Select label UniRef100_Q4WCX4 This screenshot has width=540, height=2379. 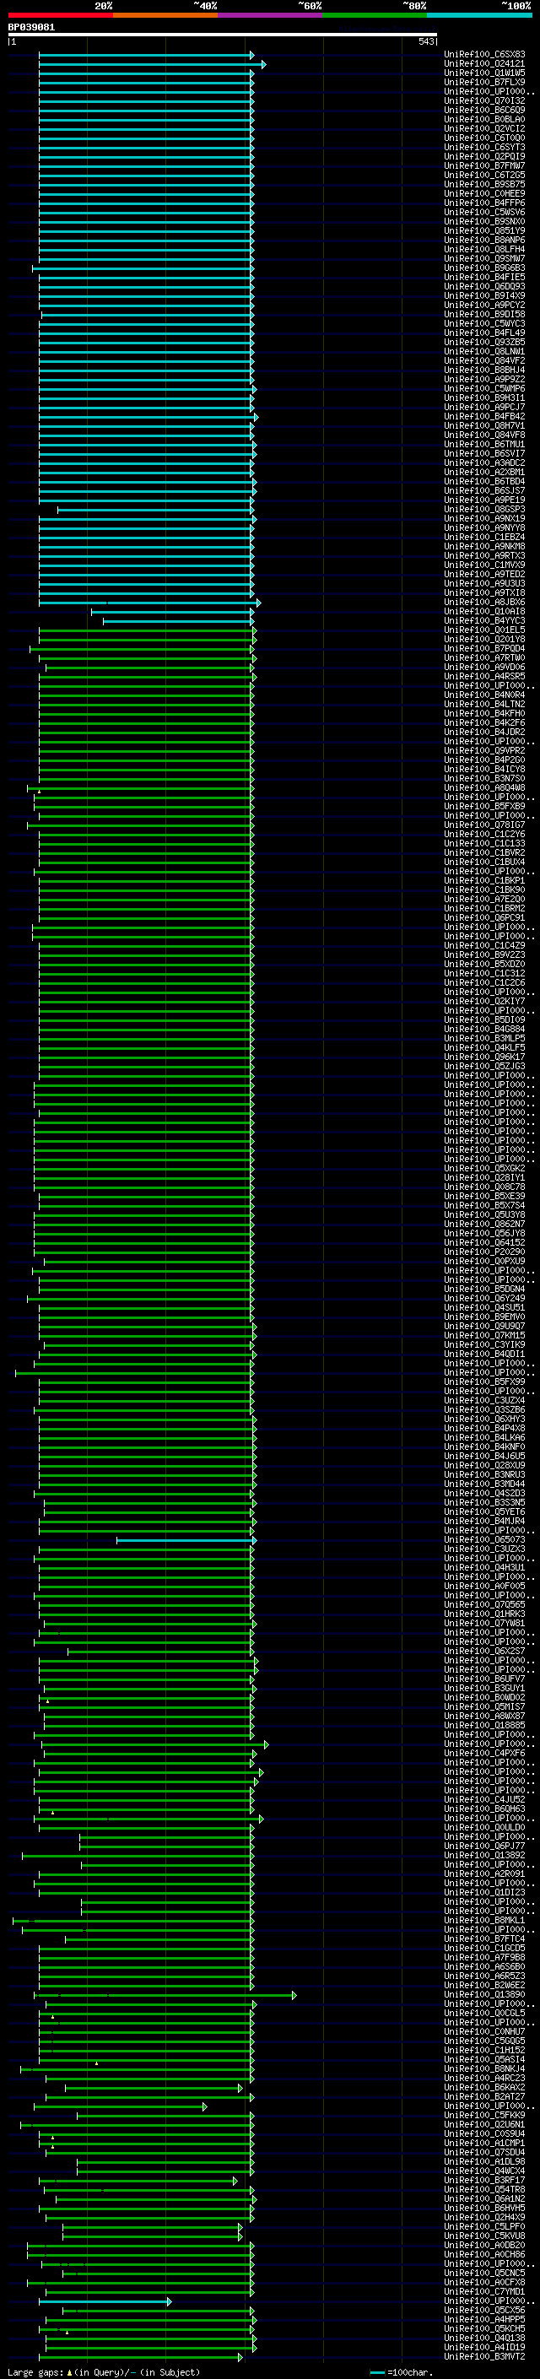pos(484,2171)
